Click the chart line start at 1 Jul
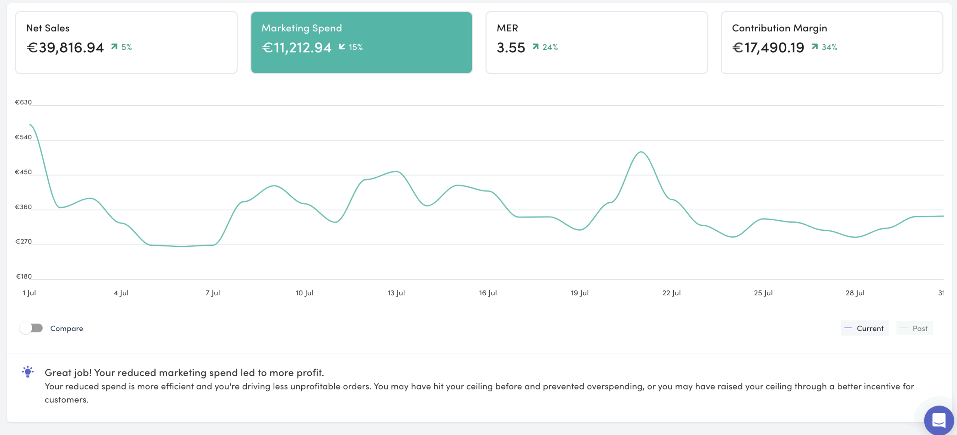 [x=30, y=125]
